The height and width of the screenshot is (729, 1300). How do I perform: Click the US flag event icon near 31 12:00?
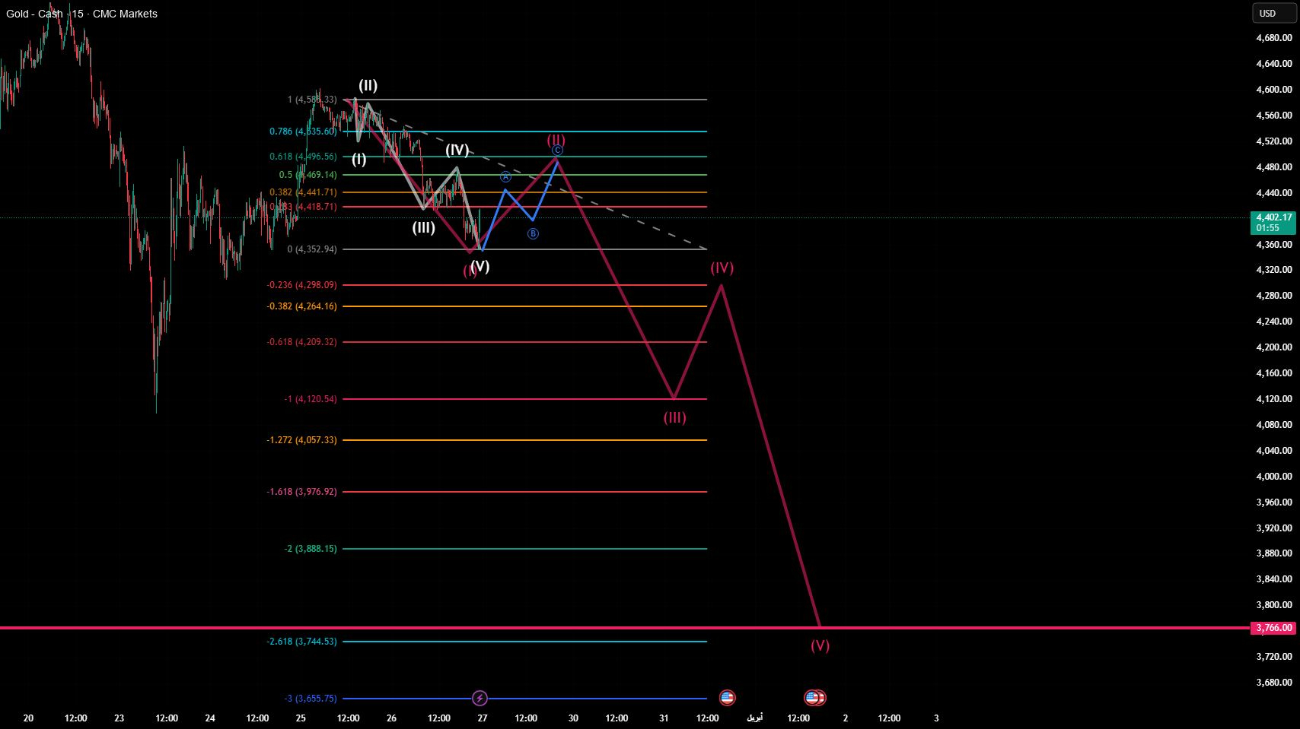pos(727,697)
